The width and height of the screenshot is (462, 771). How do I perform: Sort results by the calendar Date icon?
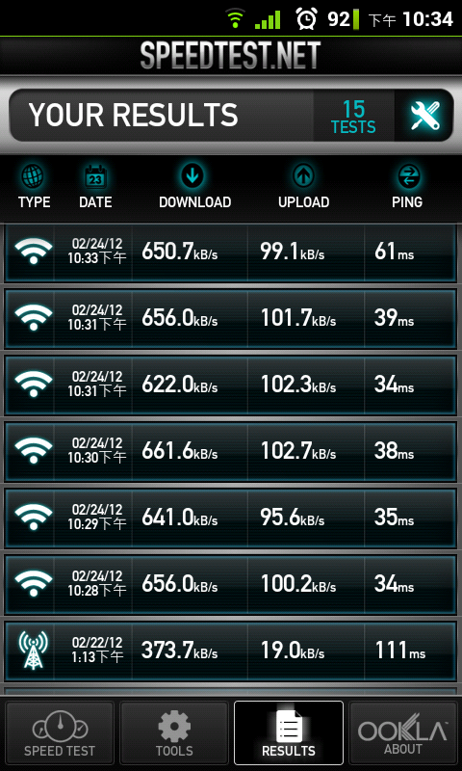click(x=95, y=176)
